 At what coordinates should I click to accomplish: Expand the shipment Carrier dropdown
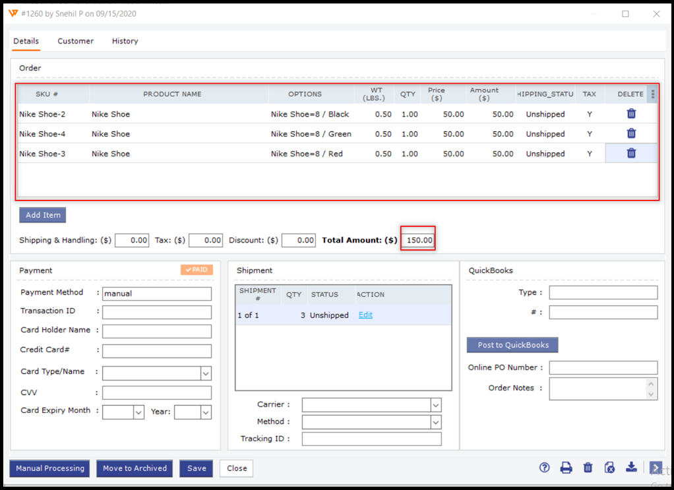[x=435, y=405]
